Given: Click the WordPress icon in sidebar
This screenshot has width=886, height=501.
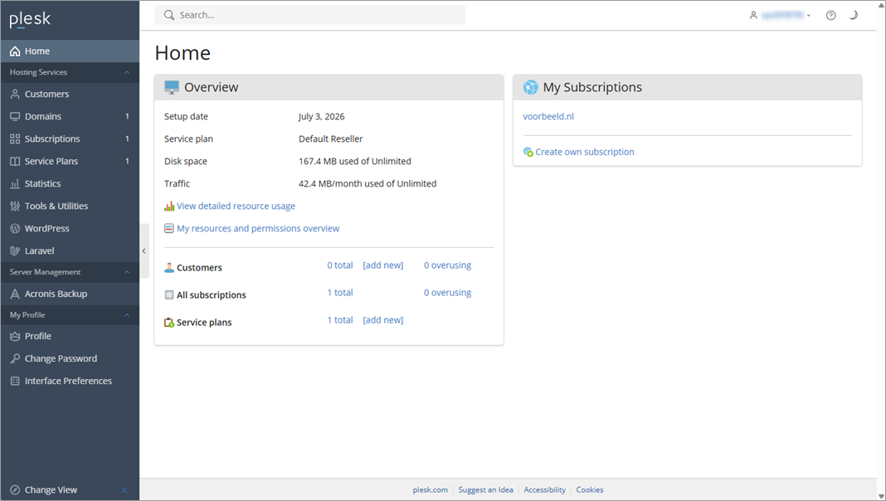Looking at the screenshot, I should coord(15,228).
